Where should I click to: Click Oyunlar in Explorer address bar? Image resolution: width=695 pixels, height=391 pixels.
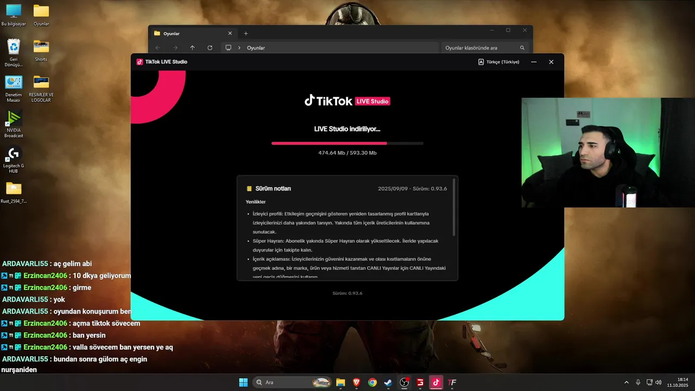click(256, 48)
